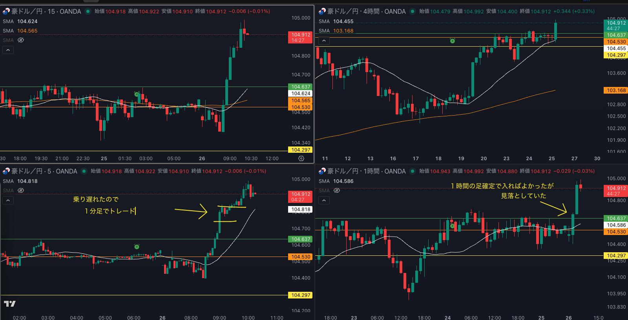This screenshot has height=320, width=628.
Task: Click the white 104.586 SMA price label, 1時間 chart
Action: (616, 225)
